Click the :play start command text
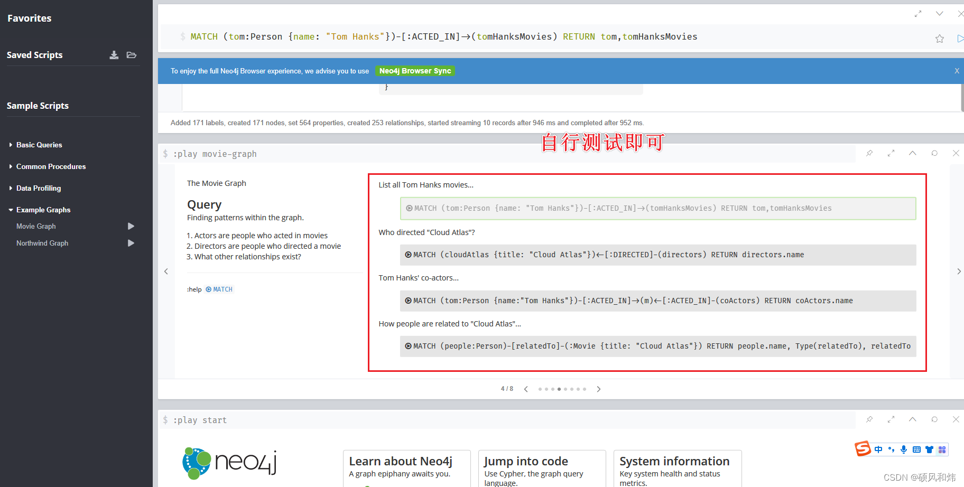This screenshot has width=964, height=487. 200,420
